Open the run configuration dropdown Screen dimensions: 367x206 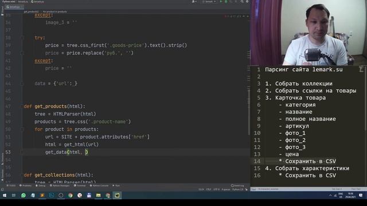point(209,2)
